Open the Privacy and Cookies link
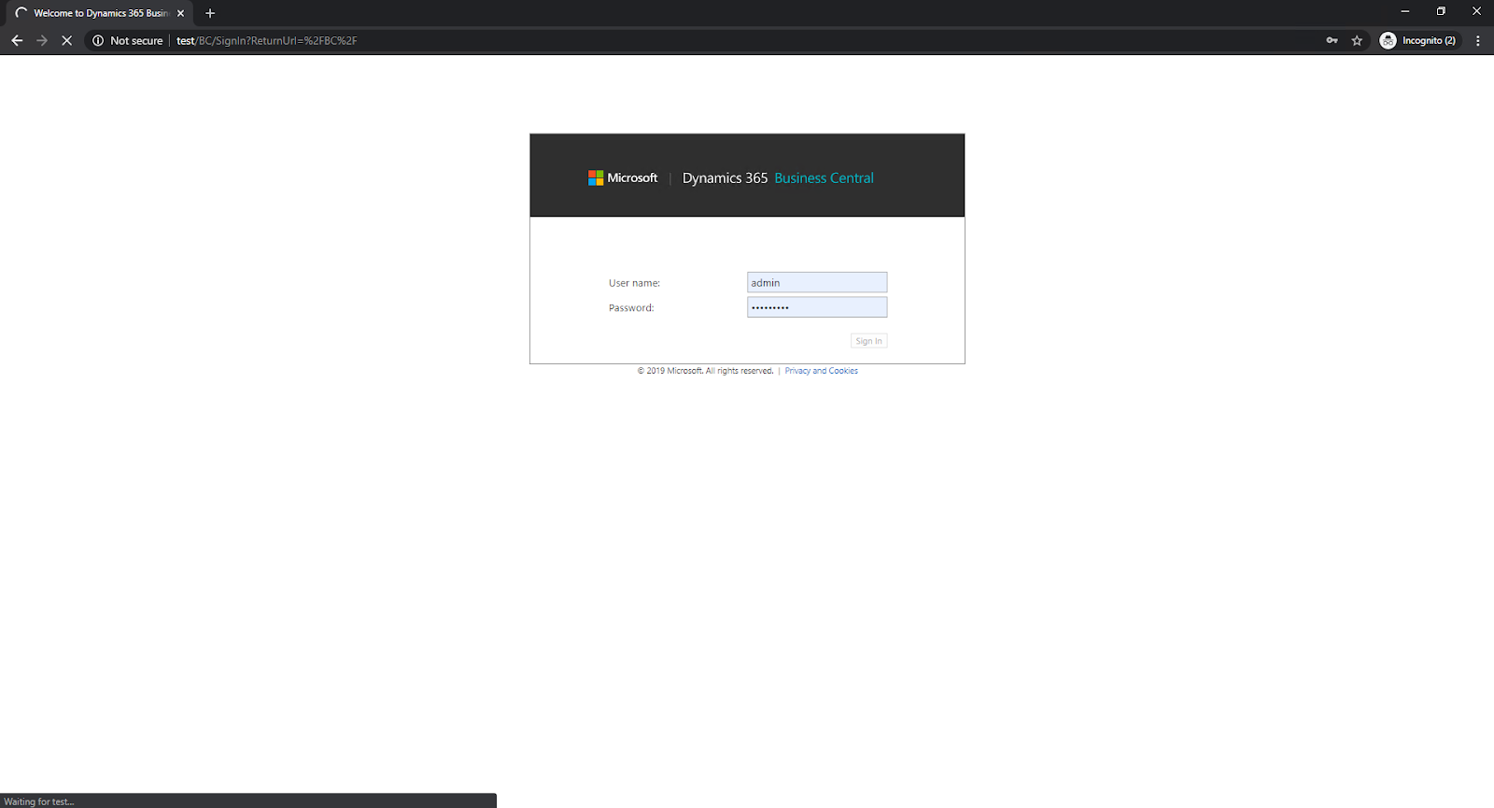The width and height of the screenshot is (1494, 808). tap(821, 371)
